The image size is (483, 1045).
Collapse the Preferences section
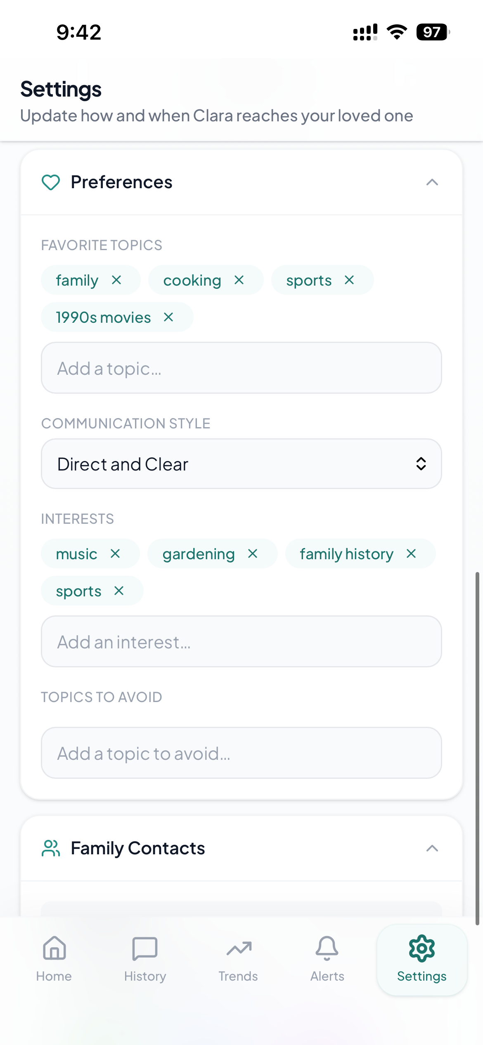pyautogui.click(x=432, y=182)
